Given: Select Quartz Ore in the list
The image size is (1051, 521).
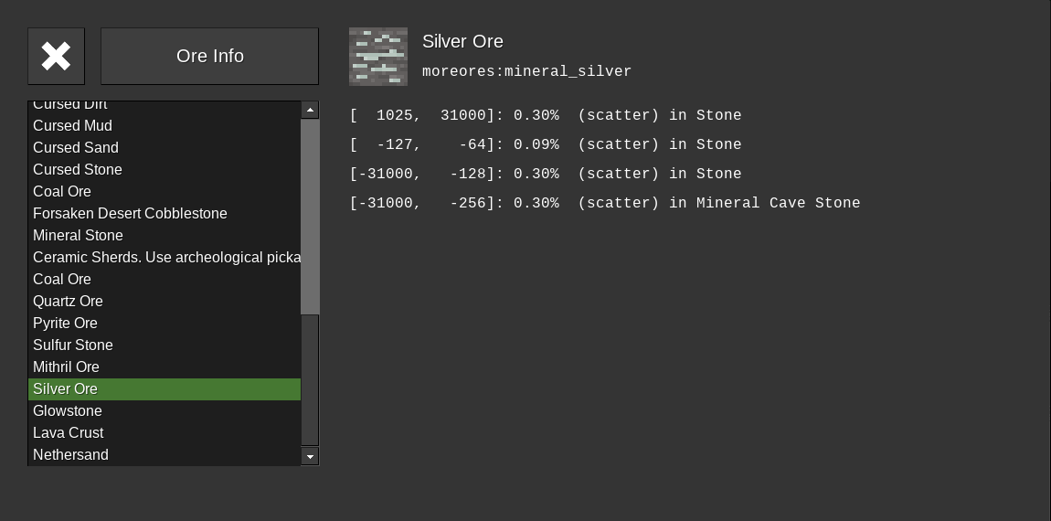Looking at the screenshot, I should coord(68,301).
